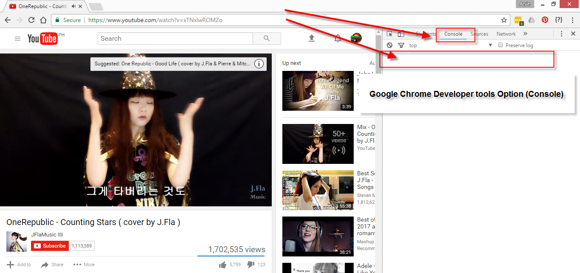Click the YouTube Search input field

coord(175,38)
